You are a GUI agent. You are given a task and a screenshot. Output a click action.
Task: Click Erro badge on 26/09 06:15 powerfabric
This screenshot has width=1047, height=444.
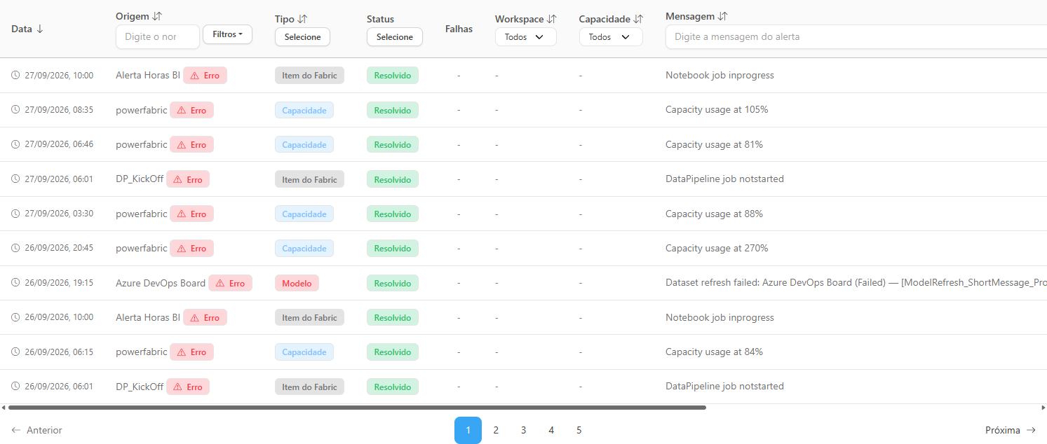click(x=191, y=352)
